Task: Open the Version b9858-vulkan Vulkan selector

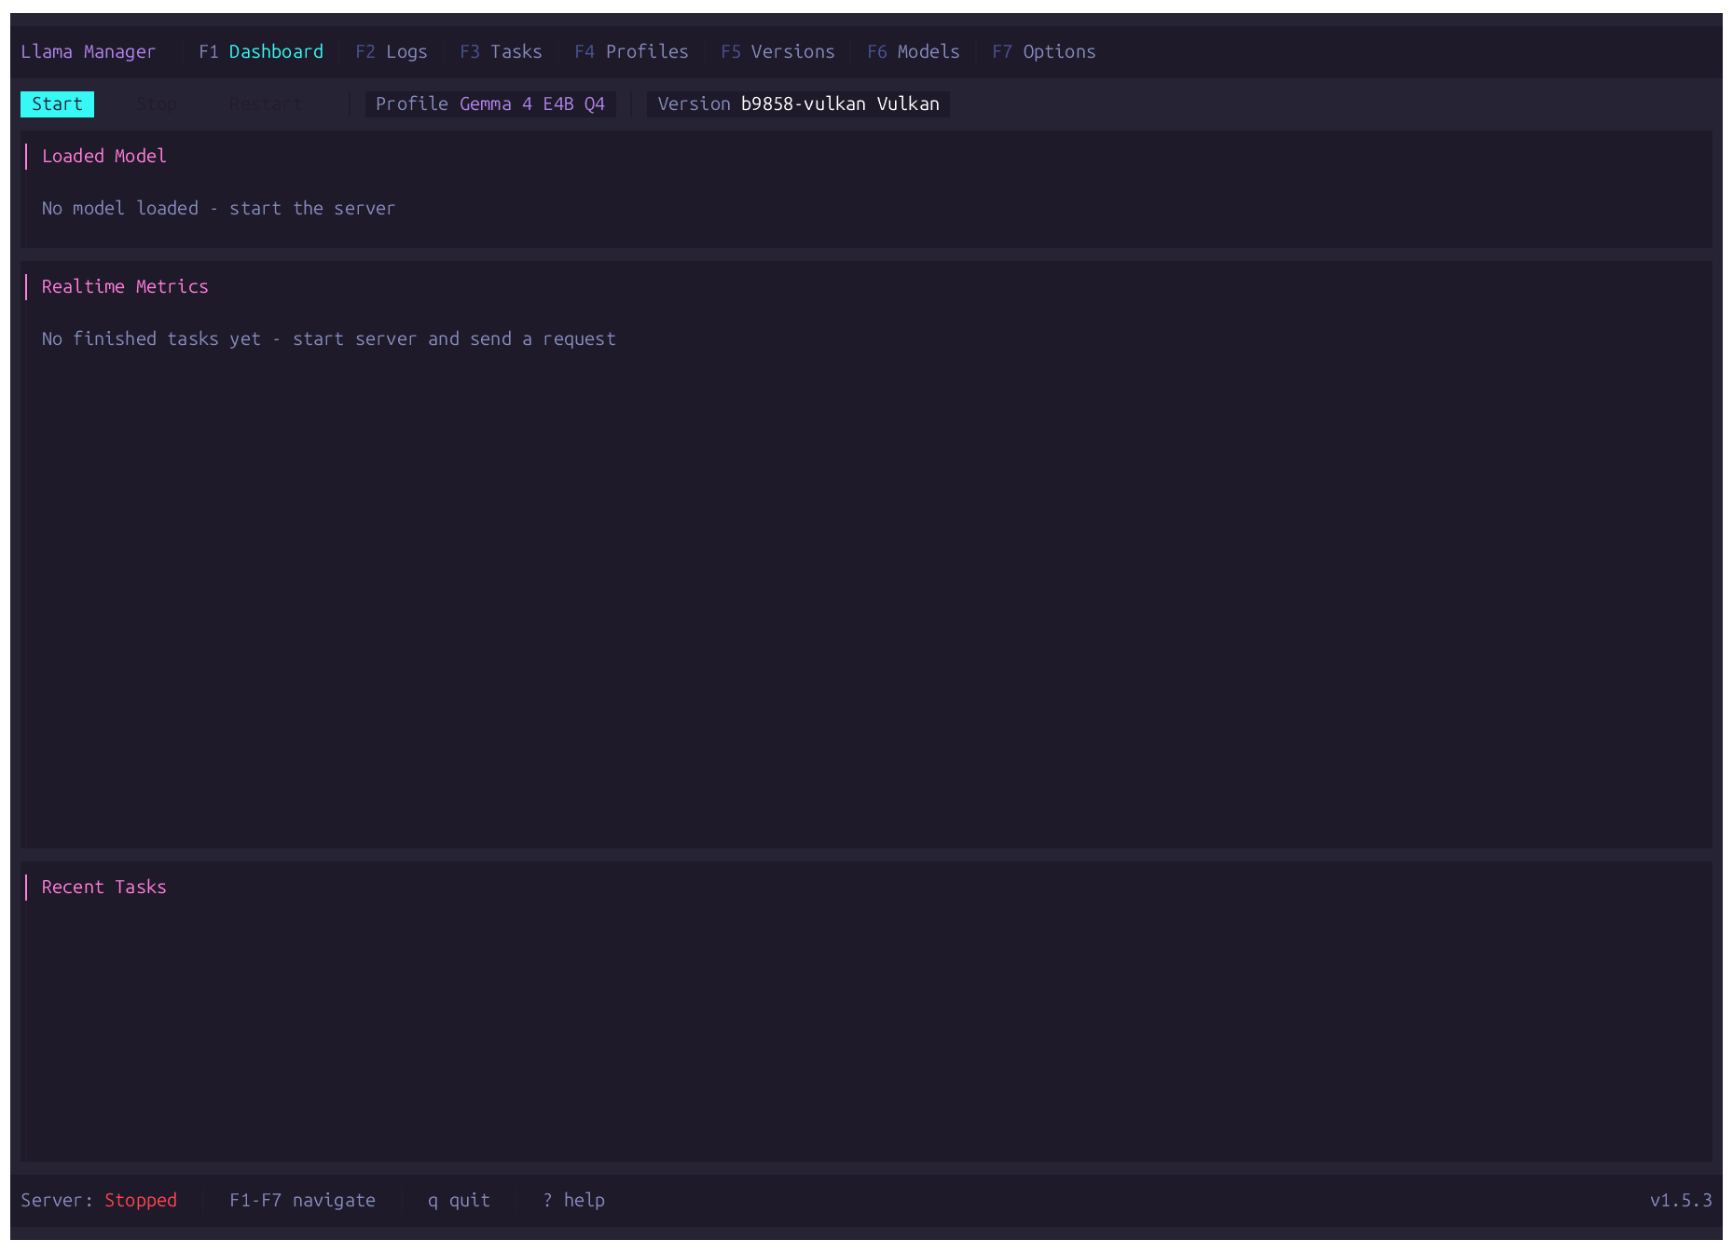Action: 799,104
